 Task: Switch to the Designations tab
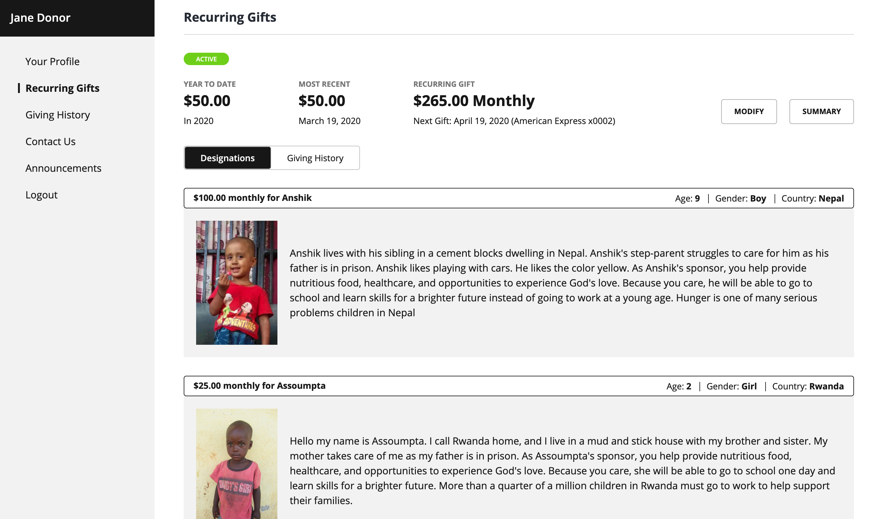pos(227,158)
